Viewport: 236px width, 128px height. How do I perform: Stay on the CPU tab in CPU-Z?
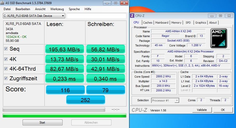(x=136, y=22)
